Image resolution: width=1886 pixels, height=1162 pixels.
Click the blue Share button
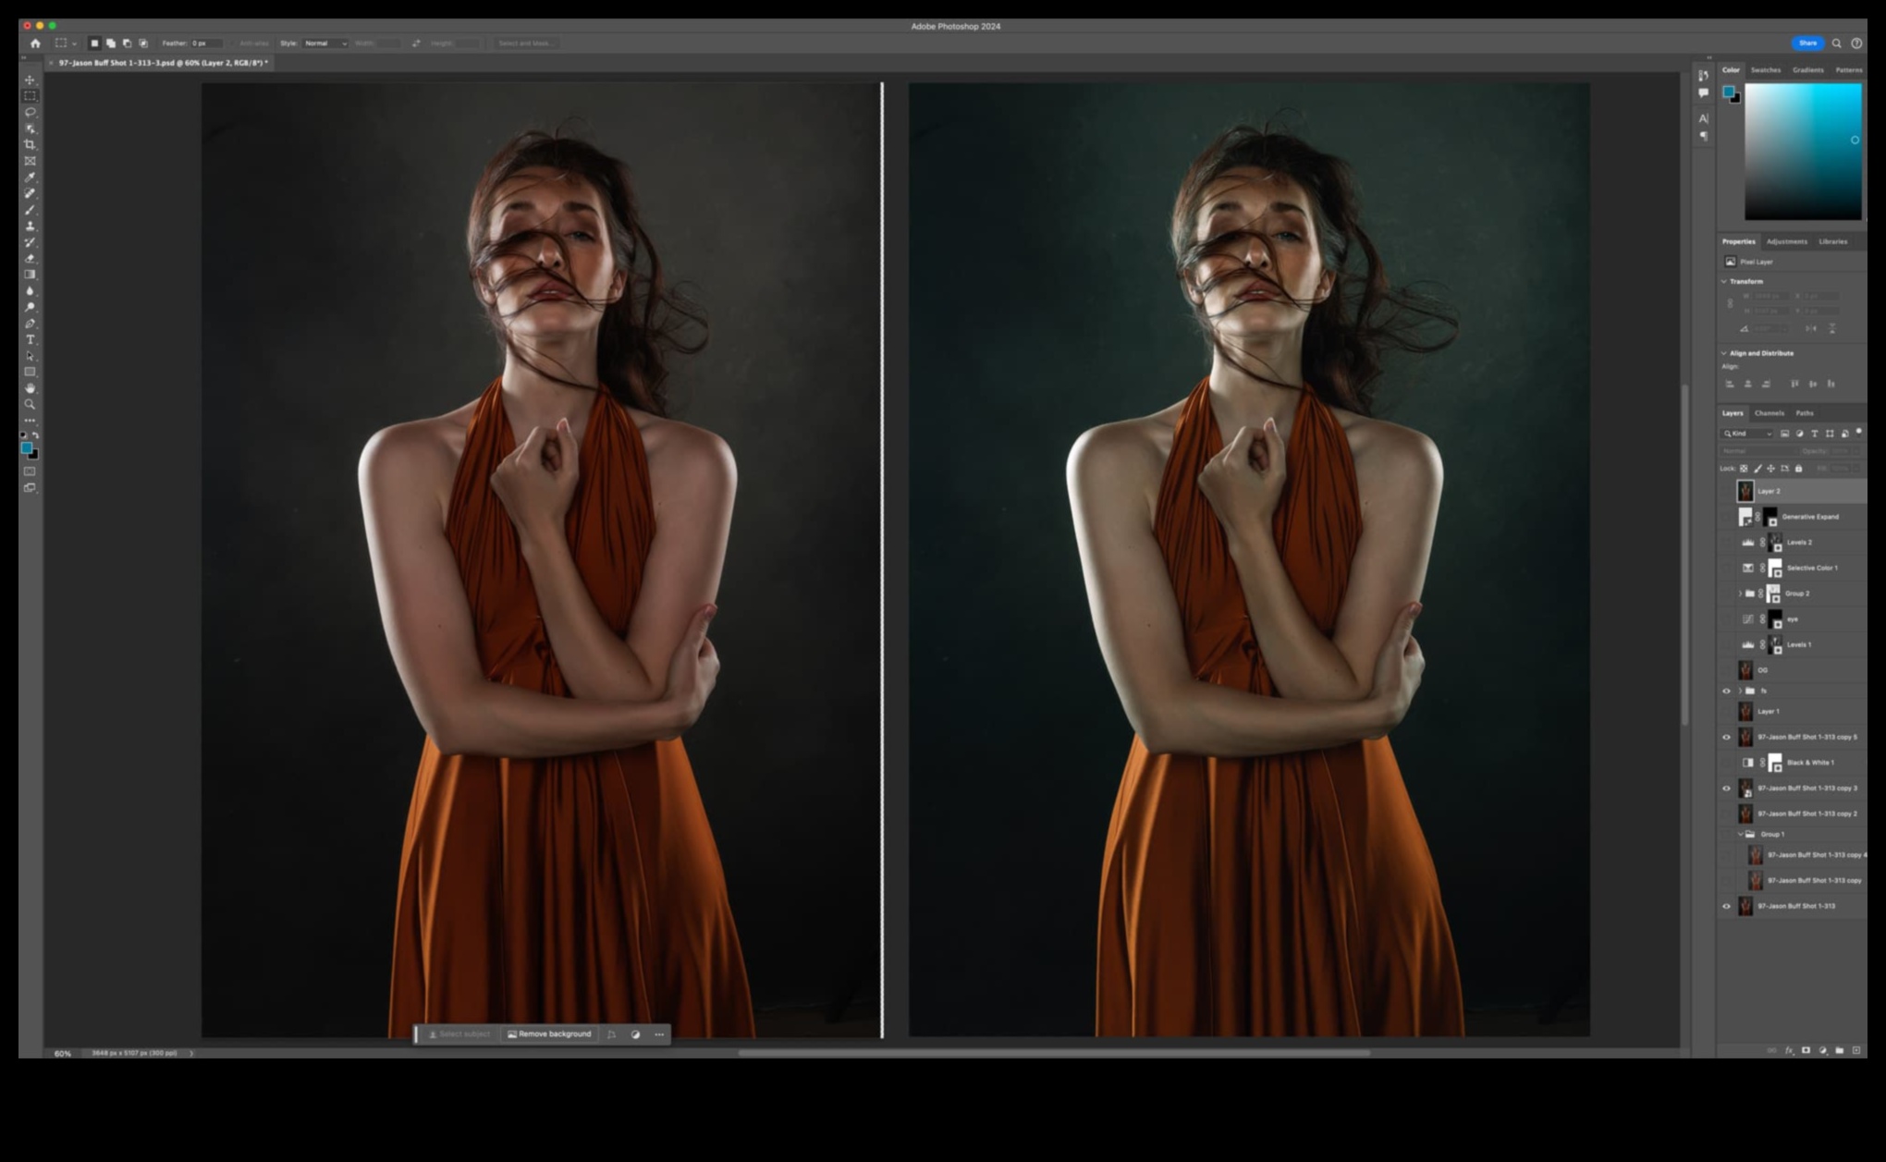tap(1806, 43)
